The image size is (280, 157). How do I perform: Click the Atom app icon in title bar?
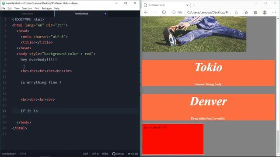[x=3, y=3]
